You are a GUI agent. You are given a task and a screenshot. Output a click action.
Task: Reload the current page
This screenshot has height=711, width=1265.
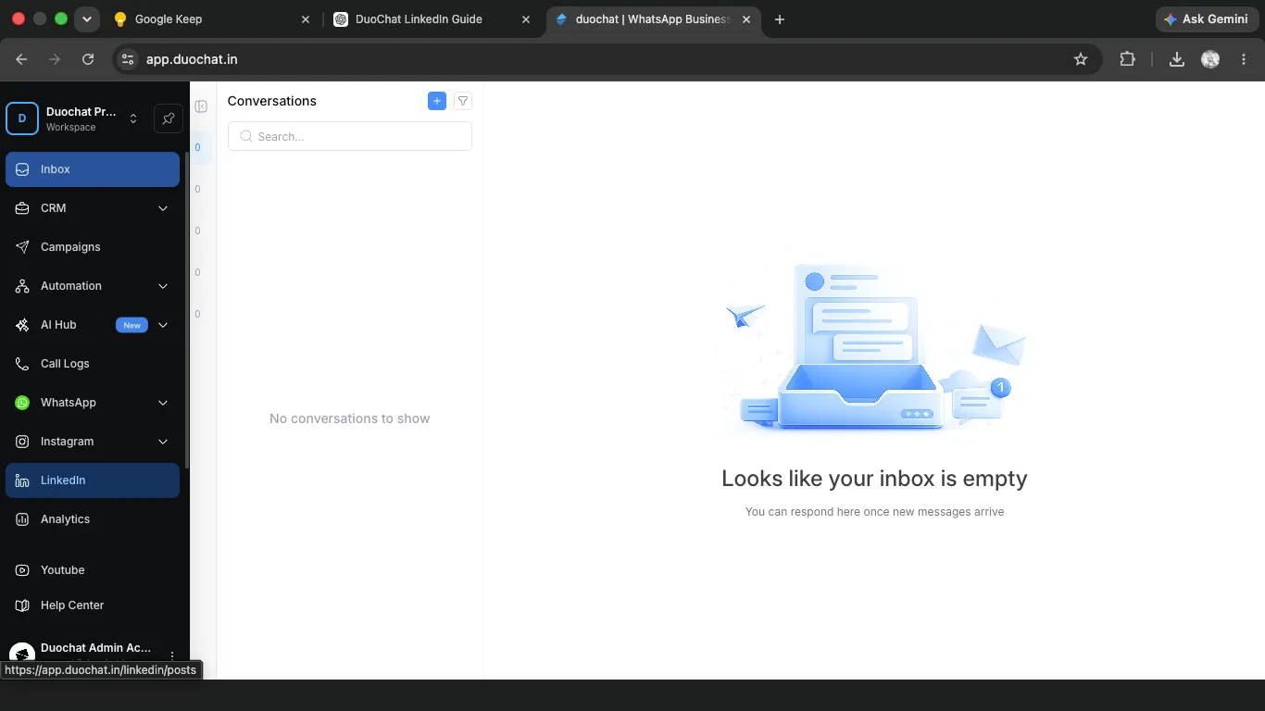pyautogui.click(x=88, y=59)
